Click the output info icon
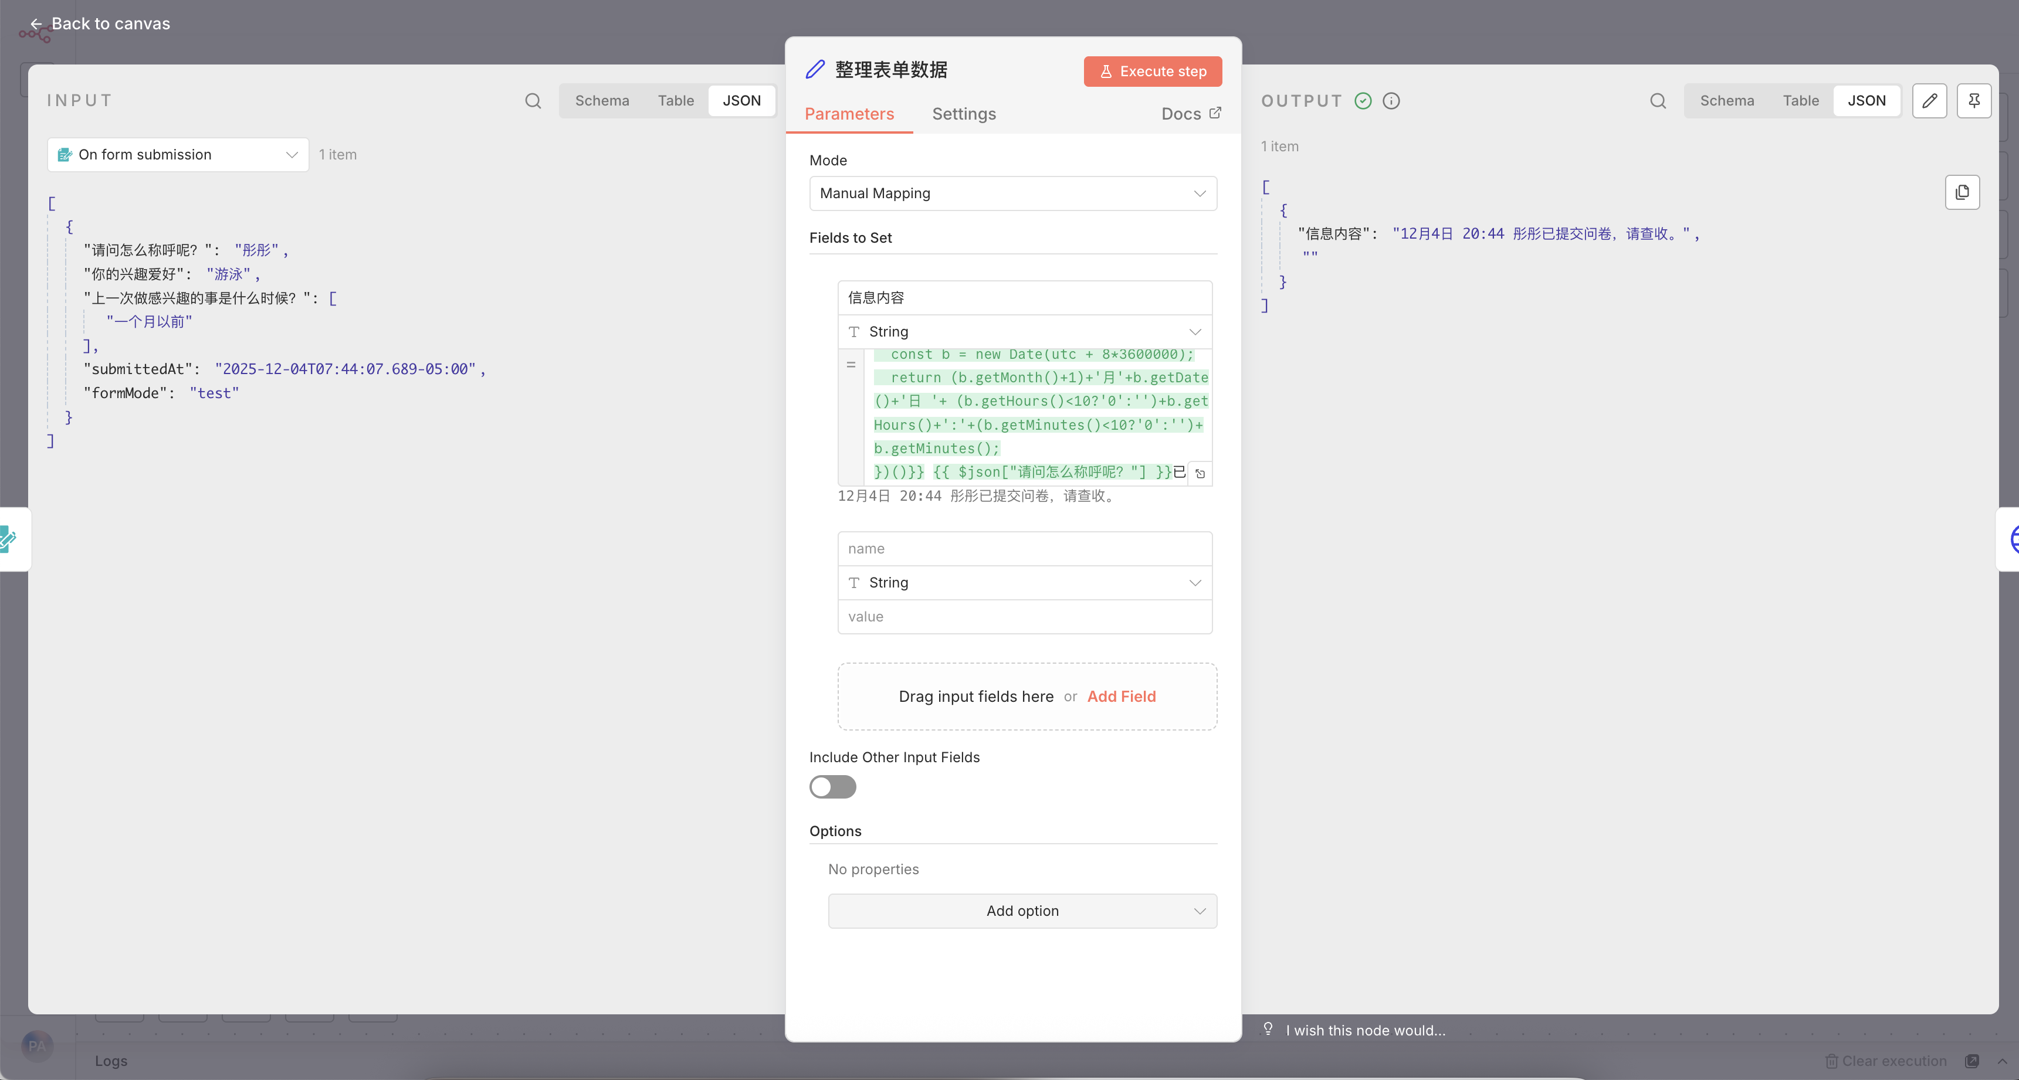Screen dimensions: 2019x1080 click(x=1391, y=100)
